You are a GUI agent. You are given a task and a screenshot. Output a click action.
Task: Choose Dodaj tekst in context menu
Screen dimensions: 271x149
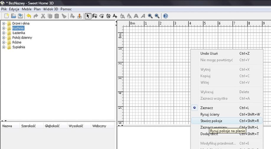[x=227, y=134]
